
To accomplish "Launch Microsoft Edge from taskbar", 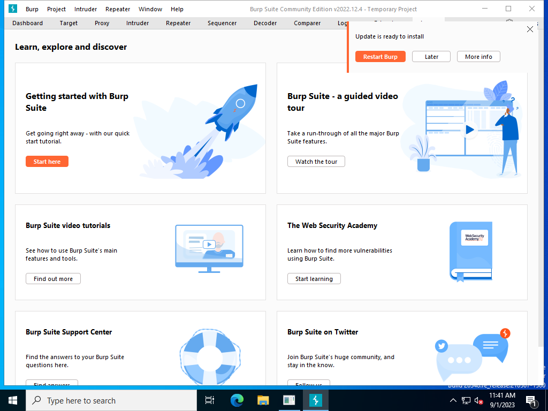I will (237, 400).
